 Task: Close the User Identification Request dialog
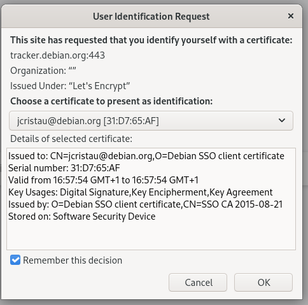point(291,16)
